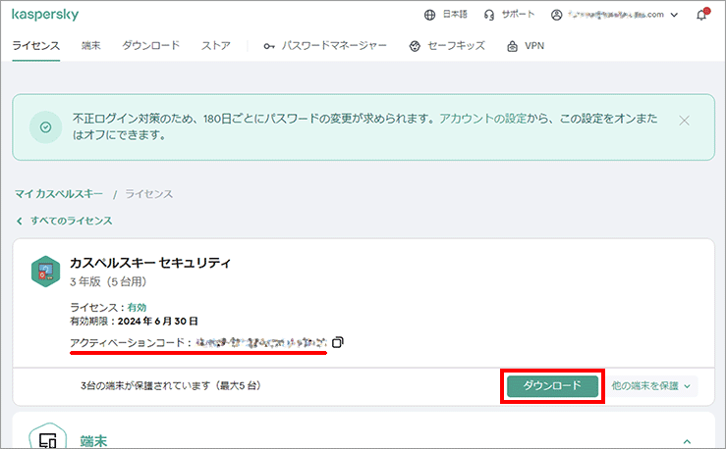The image size is (726, 449).
Task: Click the green ダウンロード button
Action: click(552, 385)
